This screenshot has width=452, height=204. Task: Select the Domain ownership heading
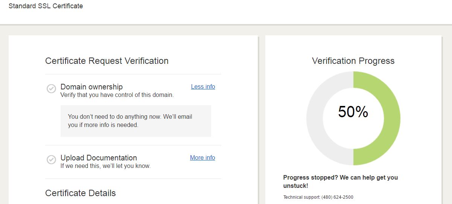tap(91, 87)
